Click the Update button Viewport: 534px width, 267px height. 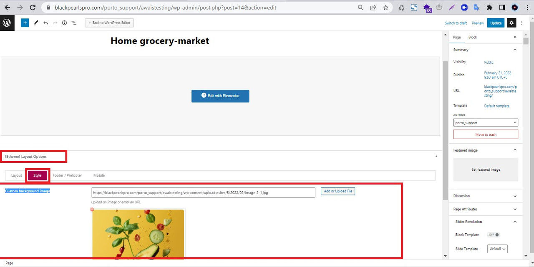pyautogui.click(x=496, y=23)
